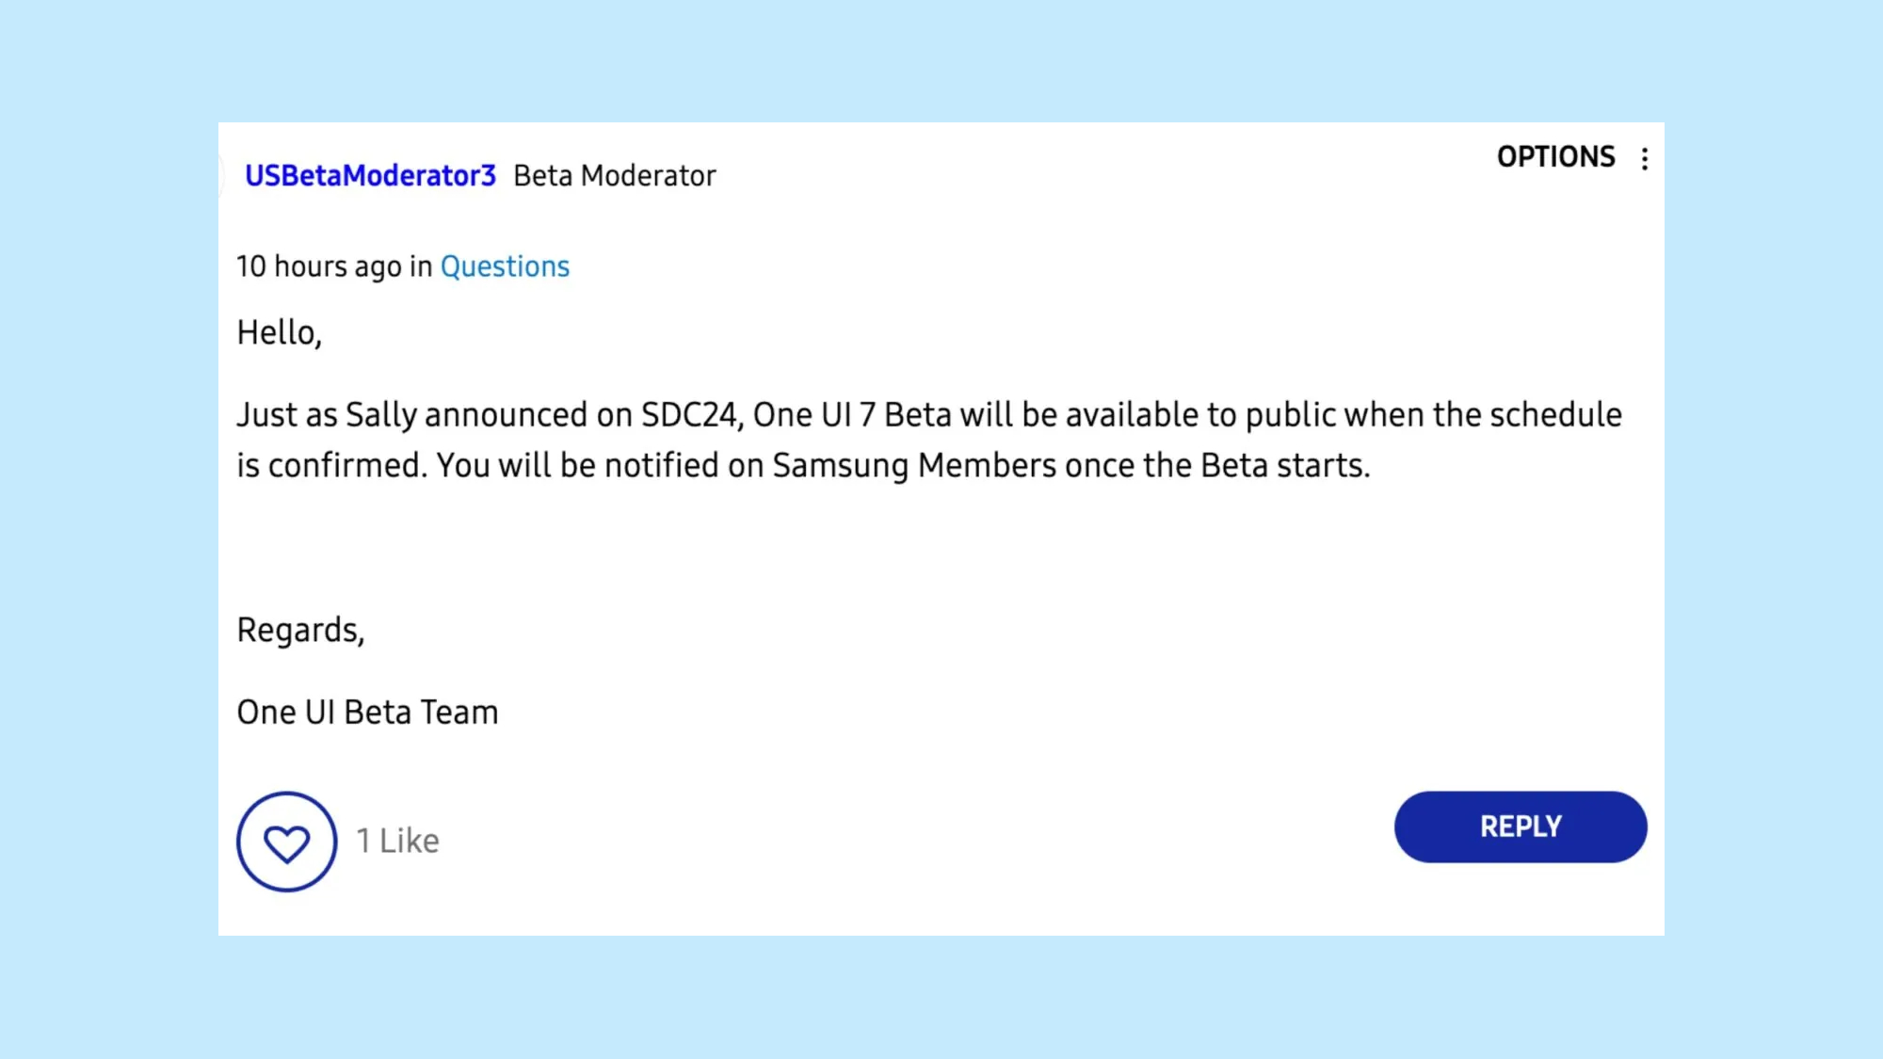Image resolution: width=1883 pixels, height=1059 pixels.
Task: Go to the Questions board link
Action: click(x=505, y=266)
